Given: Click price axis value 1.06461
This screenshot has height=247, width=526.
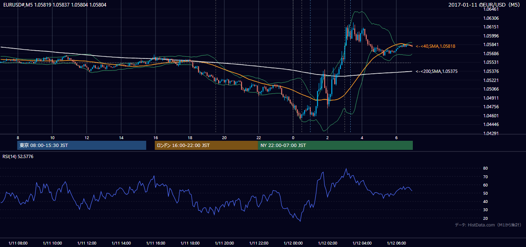Looking at the screenshot, I should pyautogui.click(x=490, y=9).
